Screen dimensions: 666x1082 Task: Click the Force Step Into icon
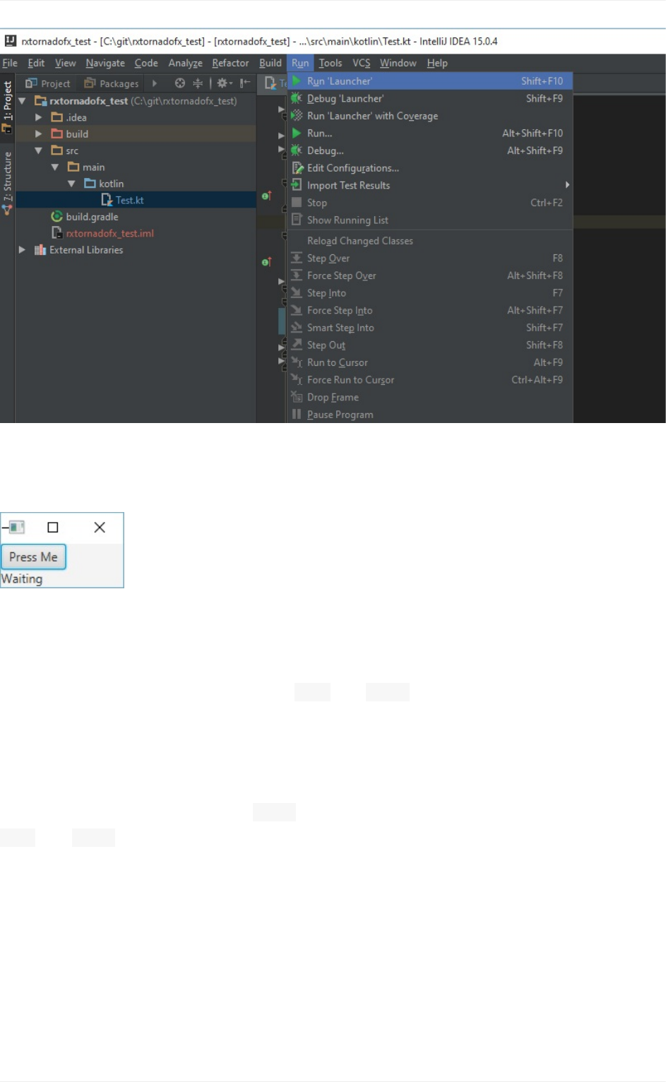coord(297,310)
